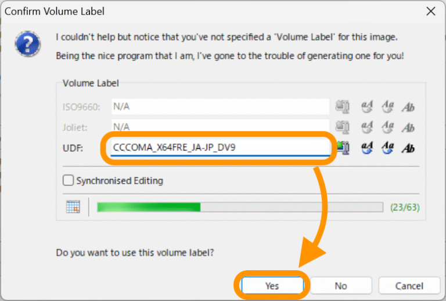
Task: Click the Joliet label field showing N/A
Action: point(220,127)
